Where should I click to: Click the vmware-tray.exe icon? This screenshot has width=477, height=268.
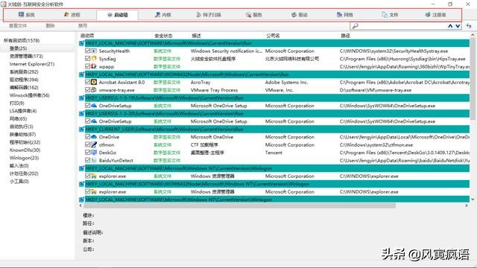coord(94,90)
